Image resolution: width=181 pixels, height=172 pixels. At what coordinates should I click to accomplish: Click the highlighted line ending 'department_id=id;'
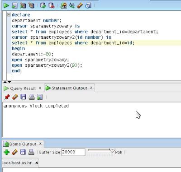click(x=73, y=43)
